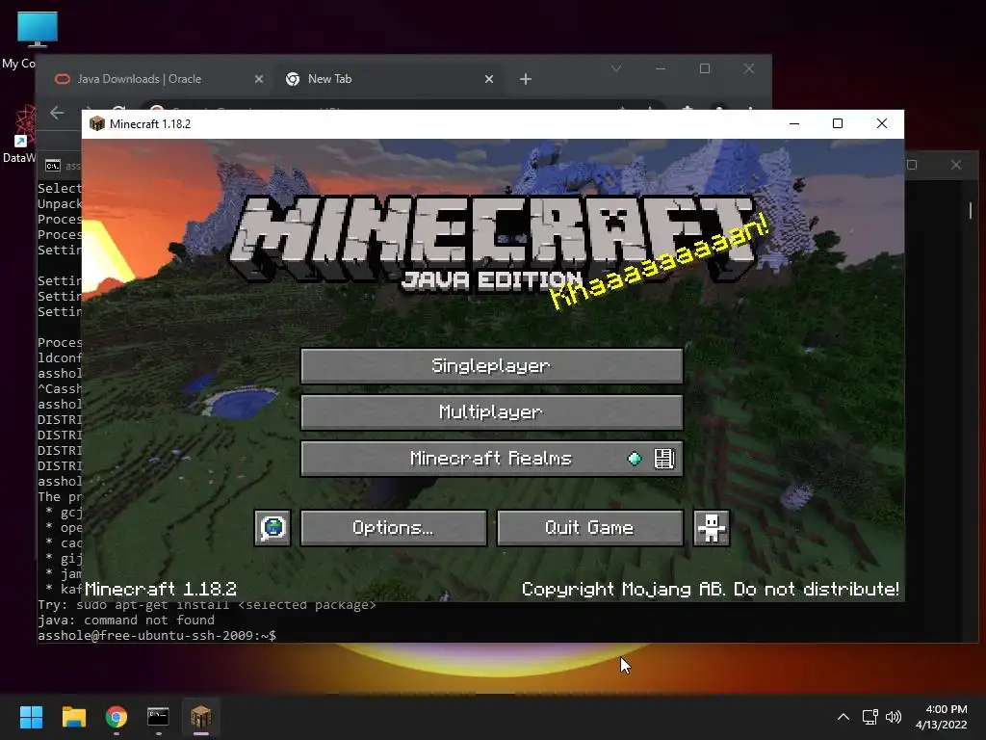
Task: Switch to Java Downloads Oracle tab
Action: [157, 79]
